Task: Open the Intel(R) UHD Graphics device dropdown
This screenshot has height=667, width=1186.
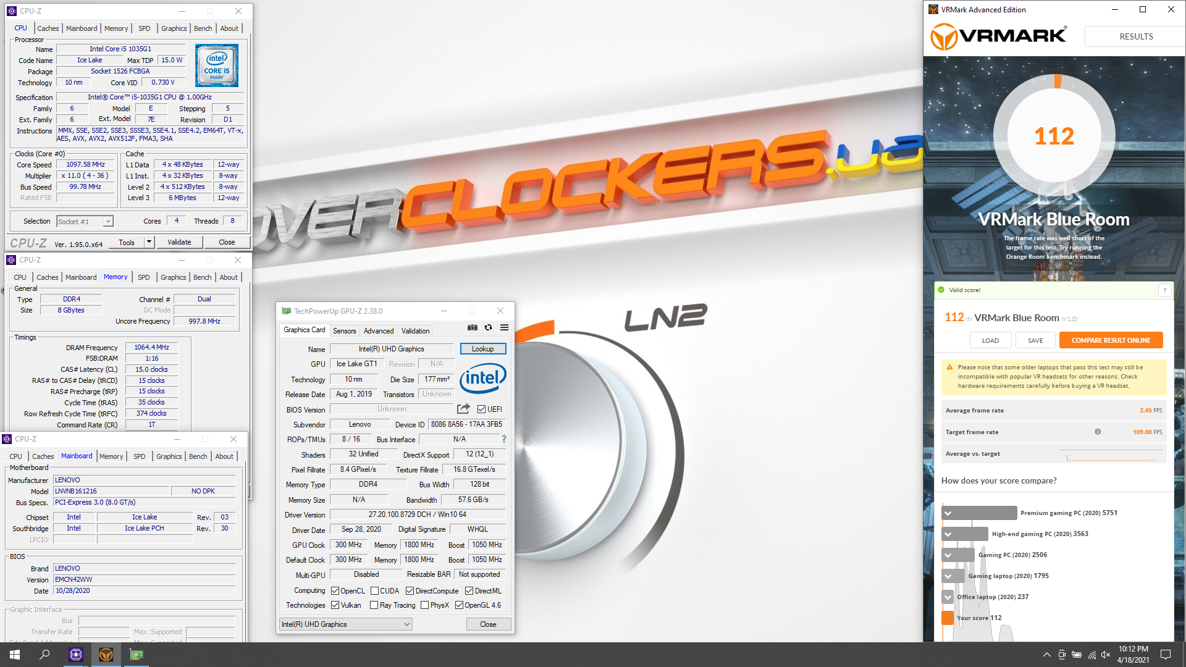Action: (346, 624)
